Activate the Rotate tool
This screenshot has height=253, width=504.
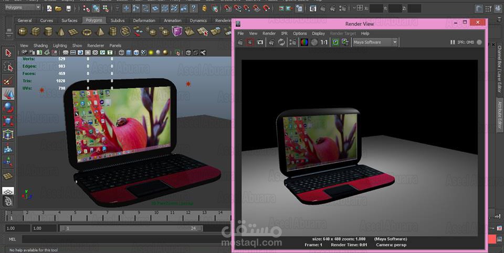point(8,107)
